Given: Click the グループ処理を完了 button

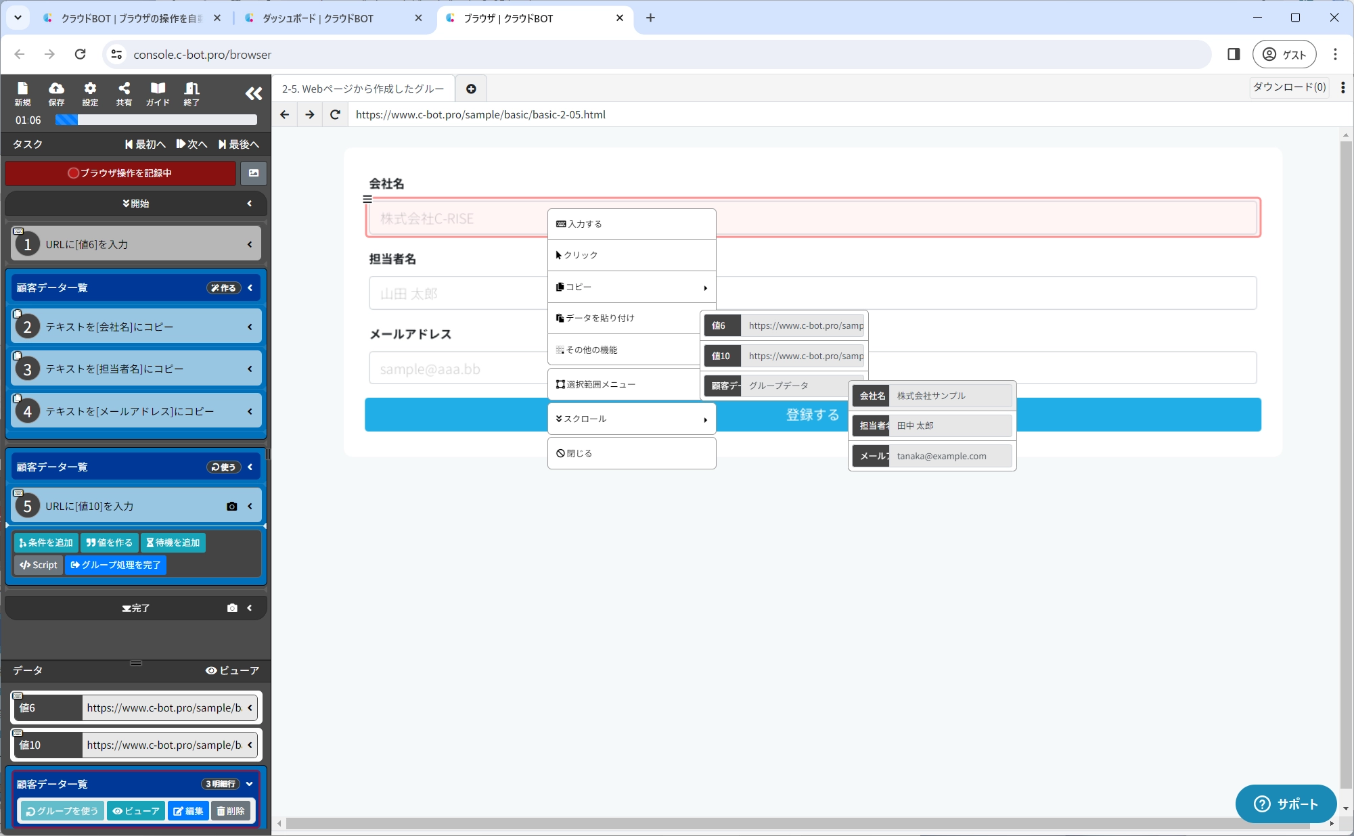Looking at the screenshot, I should point(116,565).
